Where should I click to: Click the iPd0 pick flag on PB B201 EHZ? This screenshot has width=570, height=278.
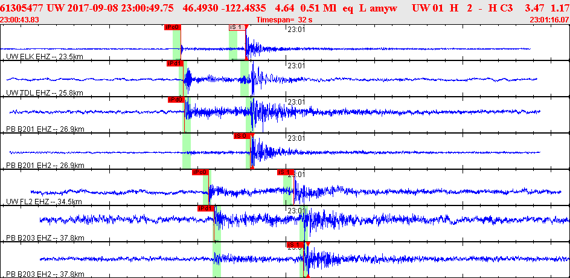coord(176,100)
